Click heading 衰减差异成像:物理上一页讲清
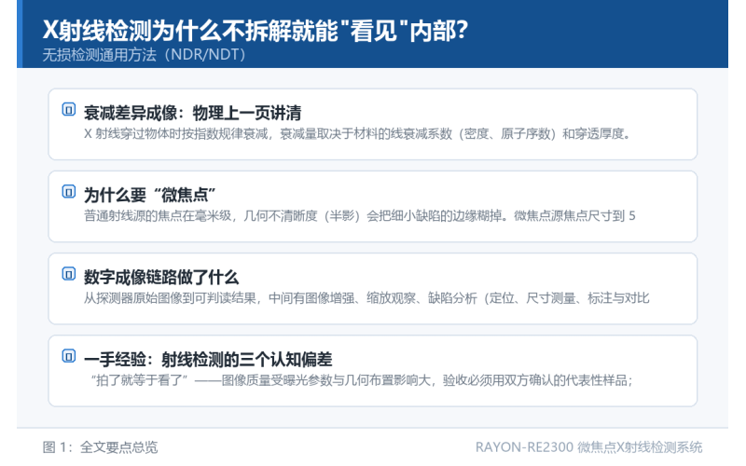 click(x=193, y=113)
